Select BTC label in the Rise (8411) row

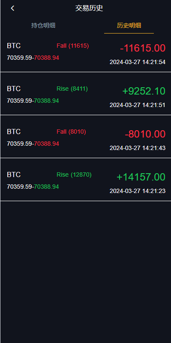[x=14, y=89]
